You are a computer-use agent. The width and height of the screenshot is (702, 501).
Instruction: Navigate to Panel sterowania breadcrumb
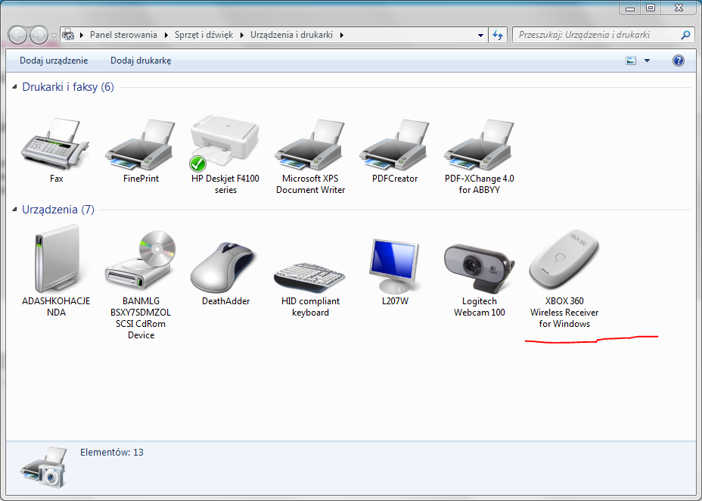(123, 35)
